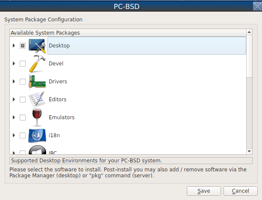The width and height of the screenshot is (262, 200).
Task: Select the Editors row label
Action: (57, 100)
